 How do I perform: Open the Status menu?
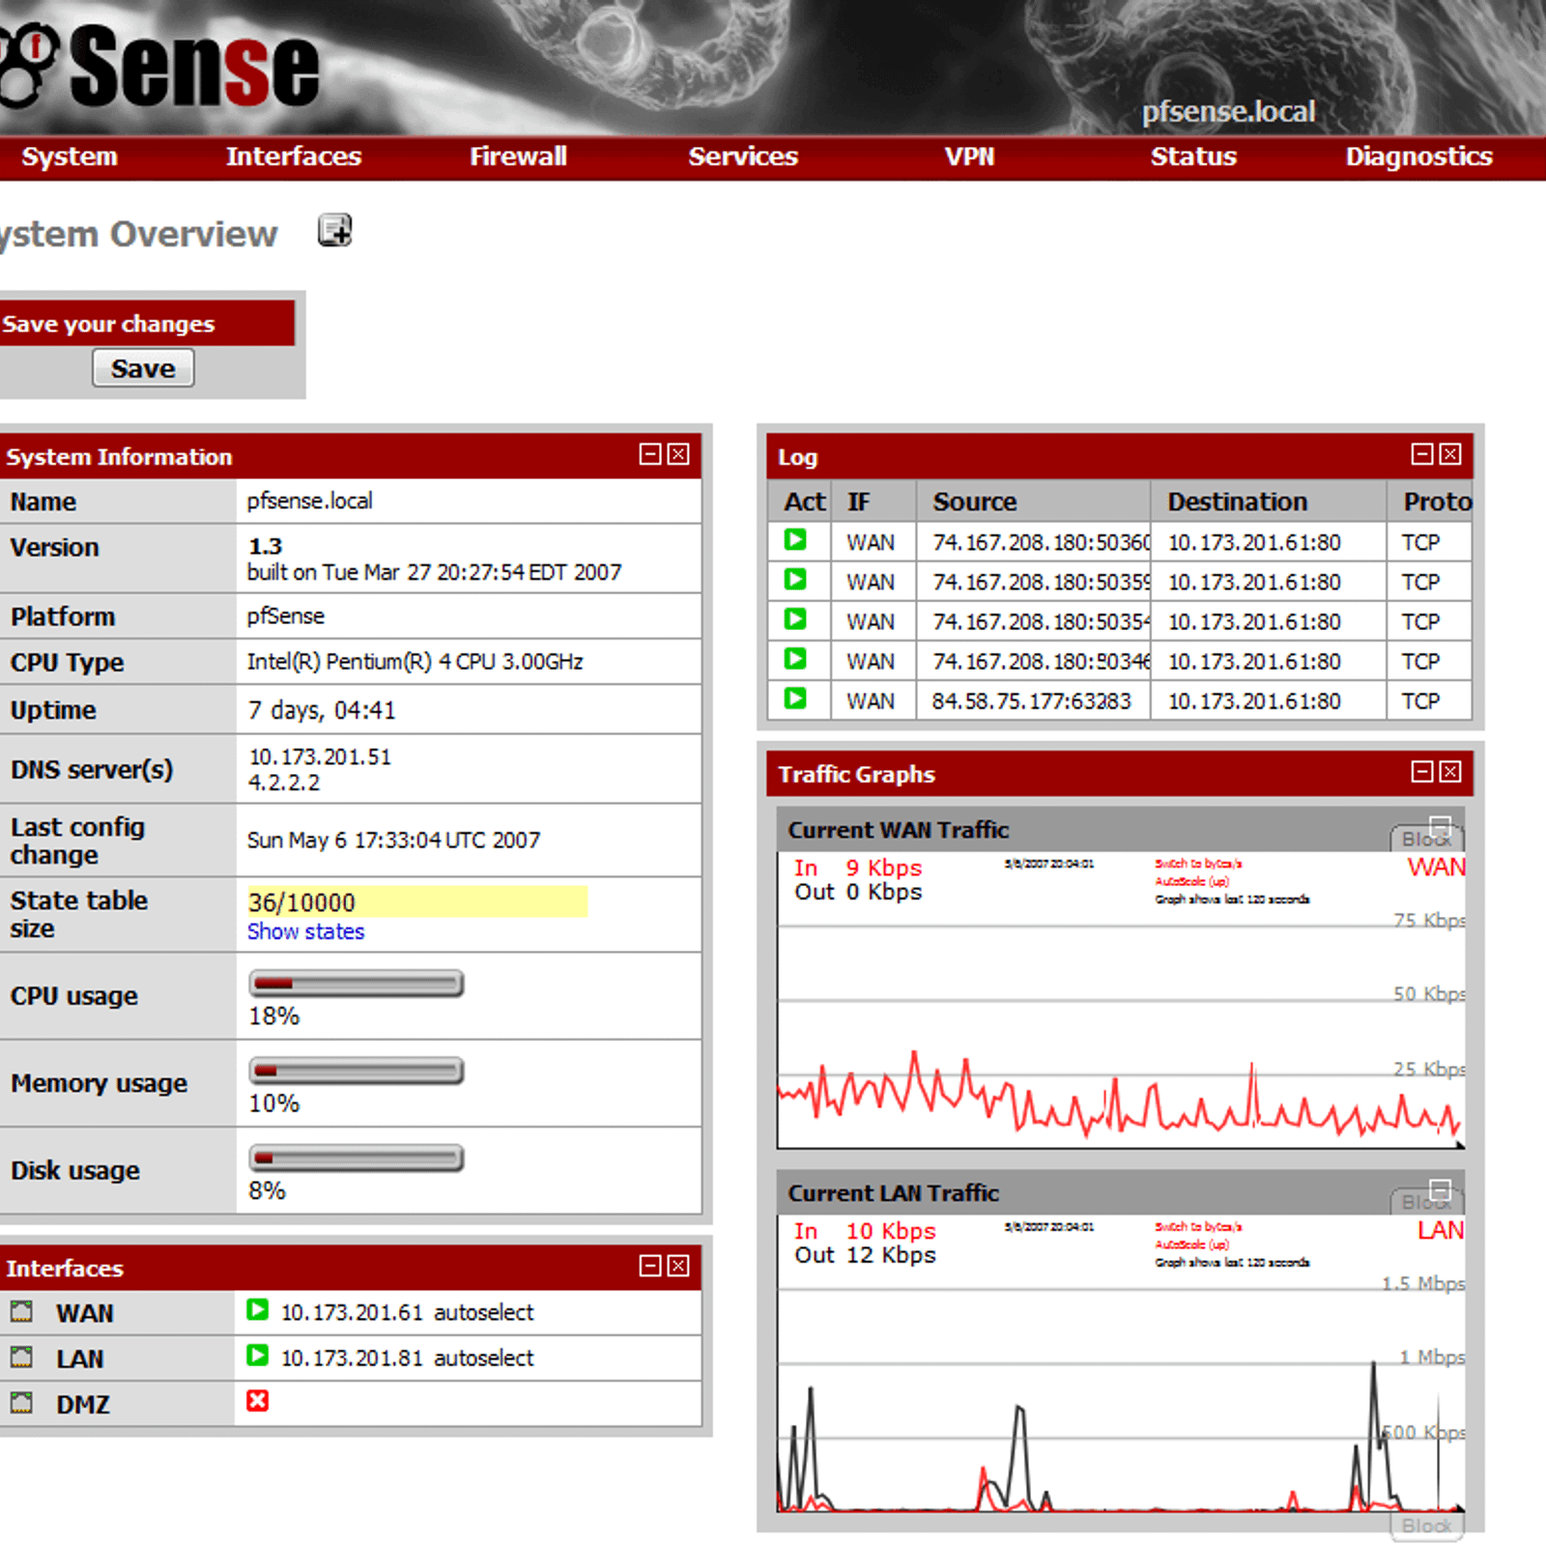coord(1193,157)
